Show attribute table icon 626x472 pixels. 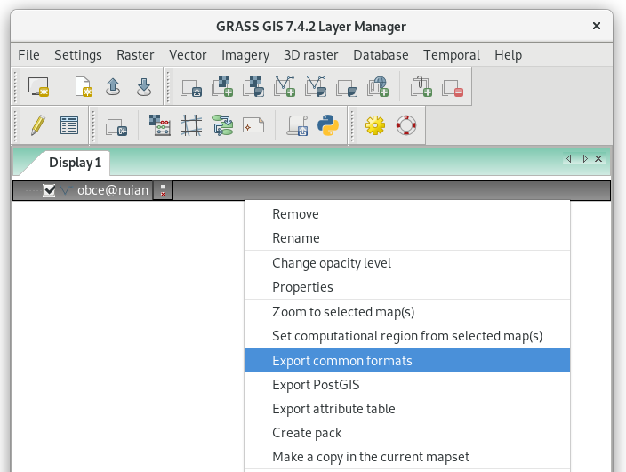(69, 125)
